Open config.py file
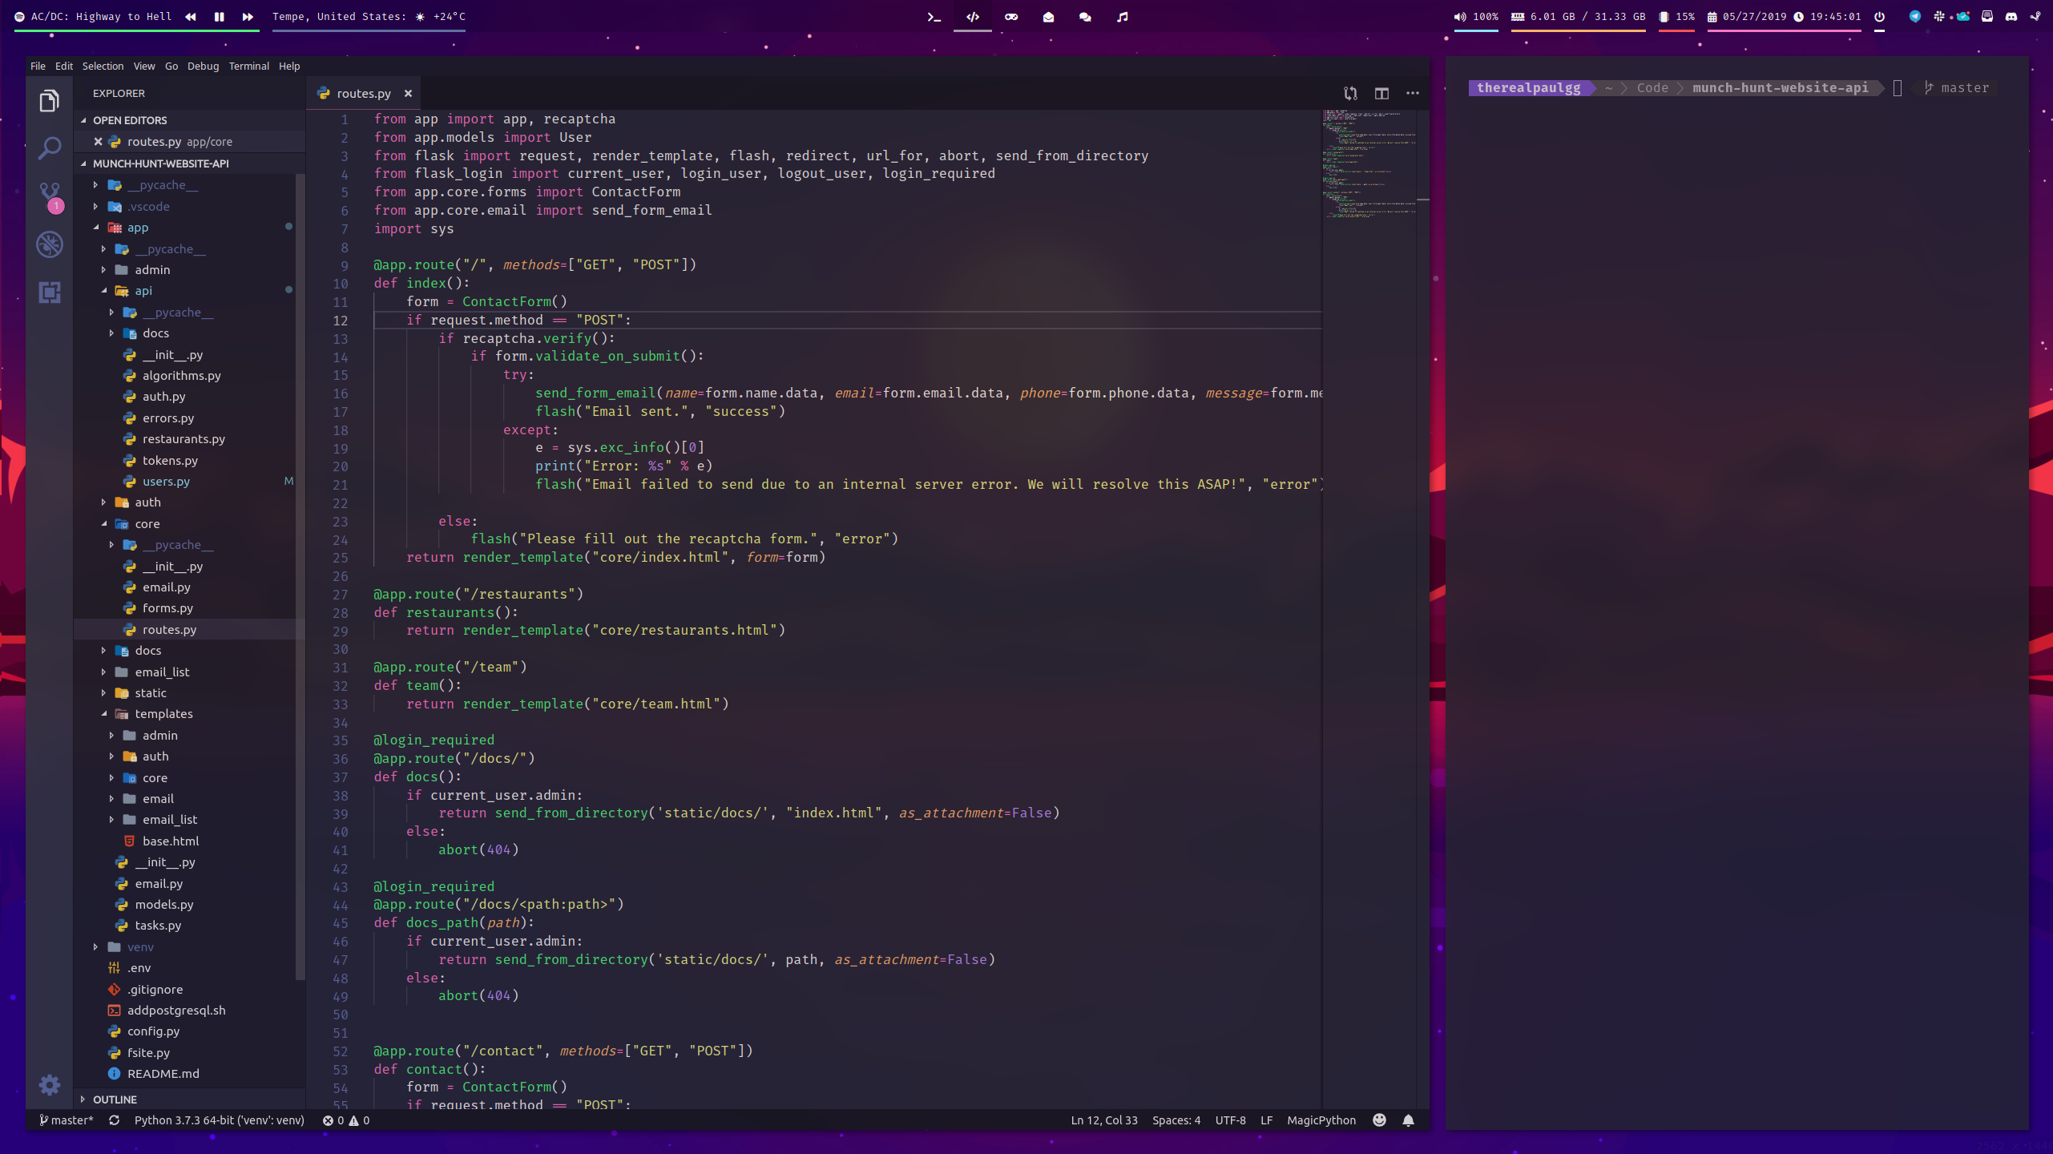This screenshot has height=1154, width=2053. (153, 1031)
